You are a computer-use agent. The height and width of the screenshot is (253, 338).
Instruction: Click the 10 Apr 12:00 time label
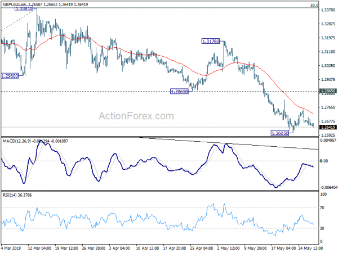[x=148, y=248]
